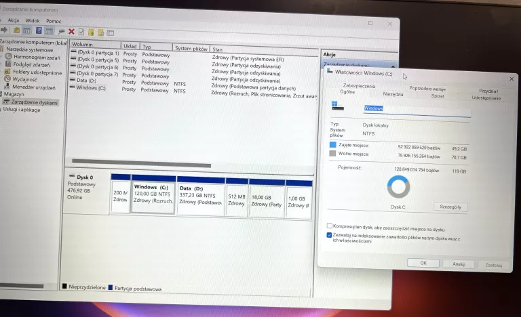Select Magazyn tree node

(14, 94)
